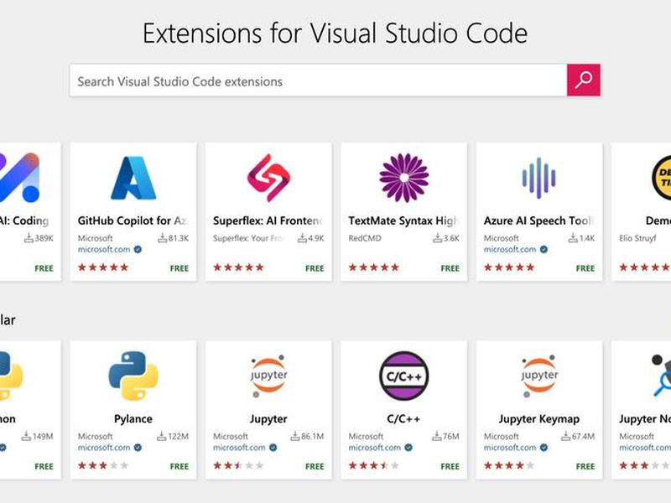Click the 1.4K download count icon
The width and height of the screenshot is (671, 503).
tap(573, 238)
